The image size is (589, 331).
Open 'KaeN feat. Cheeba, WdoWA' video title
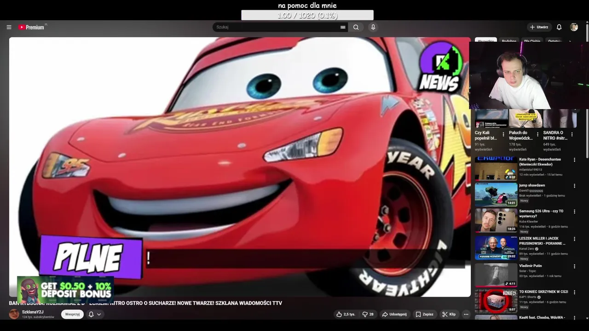point(542,318)
